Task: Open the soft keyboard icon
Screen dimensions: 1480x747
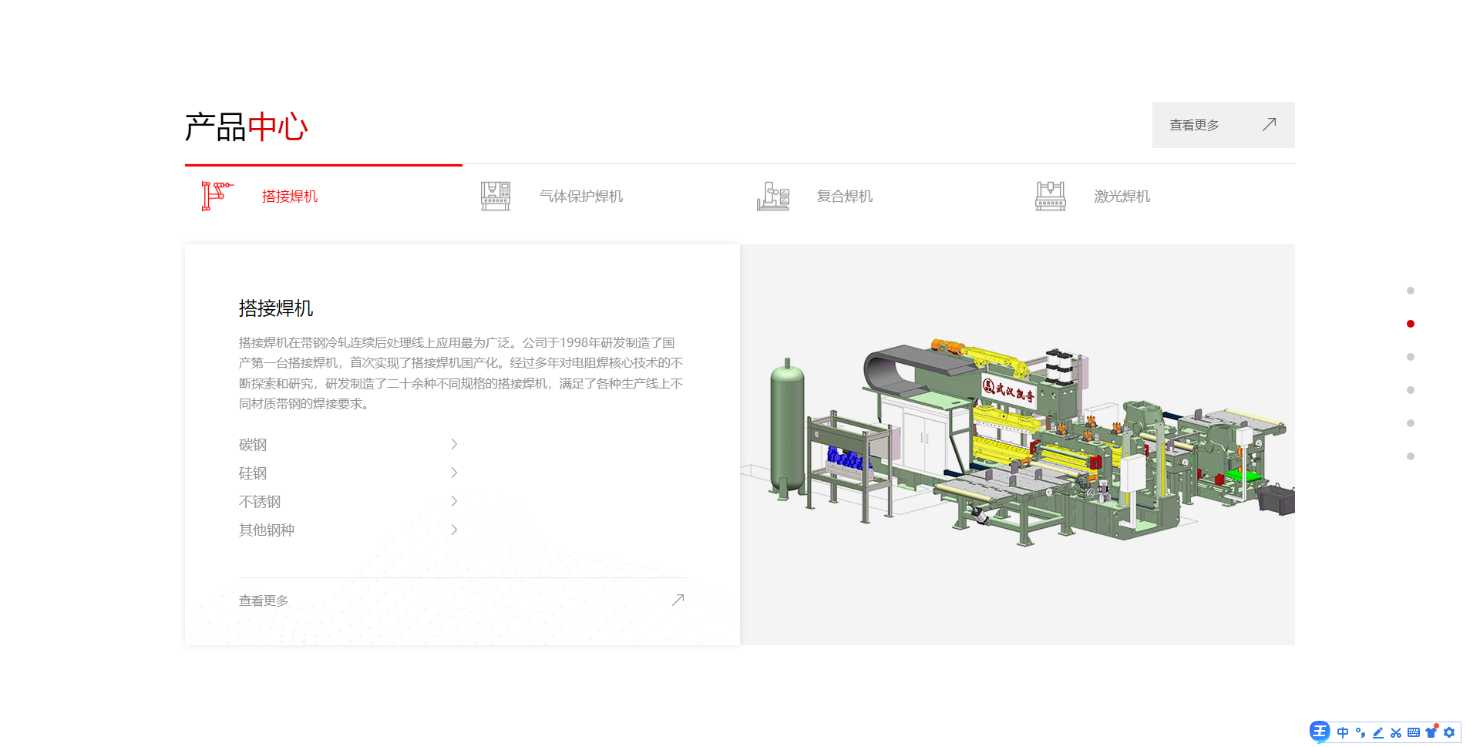Action: (1414, 732)
